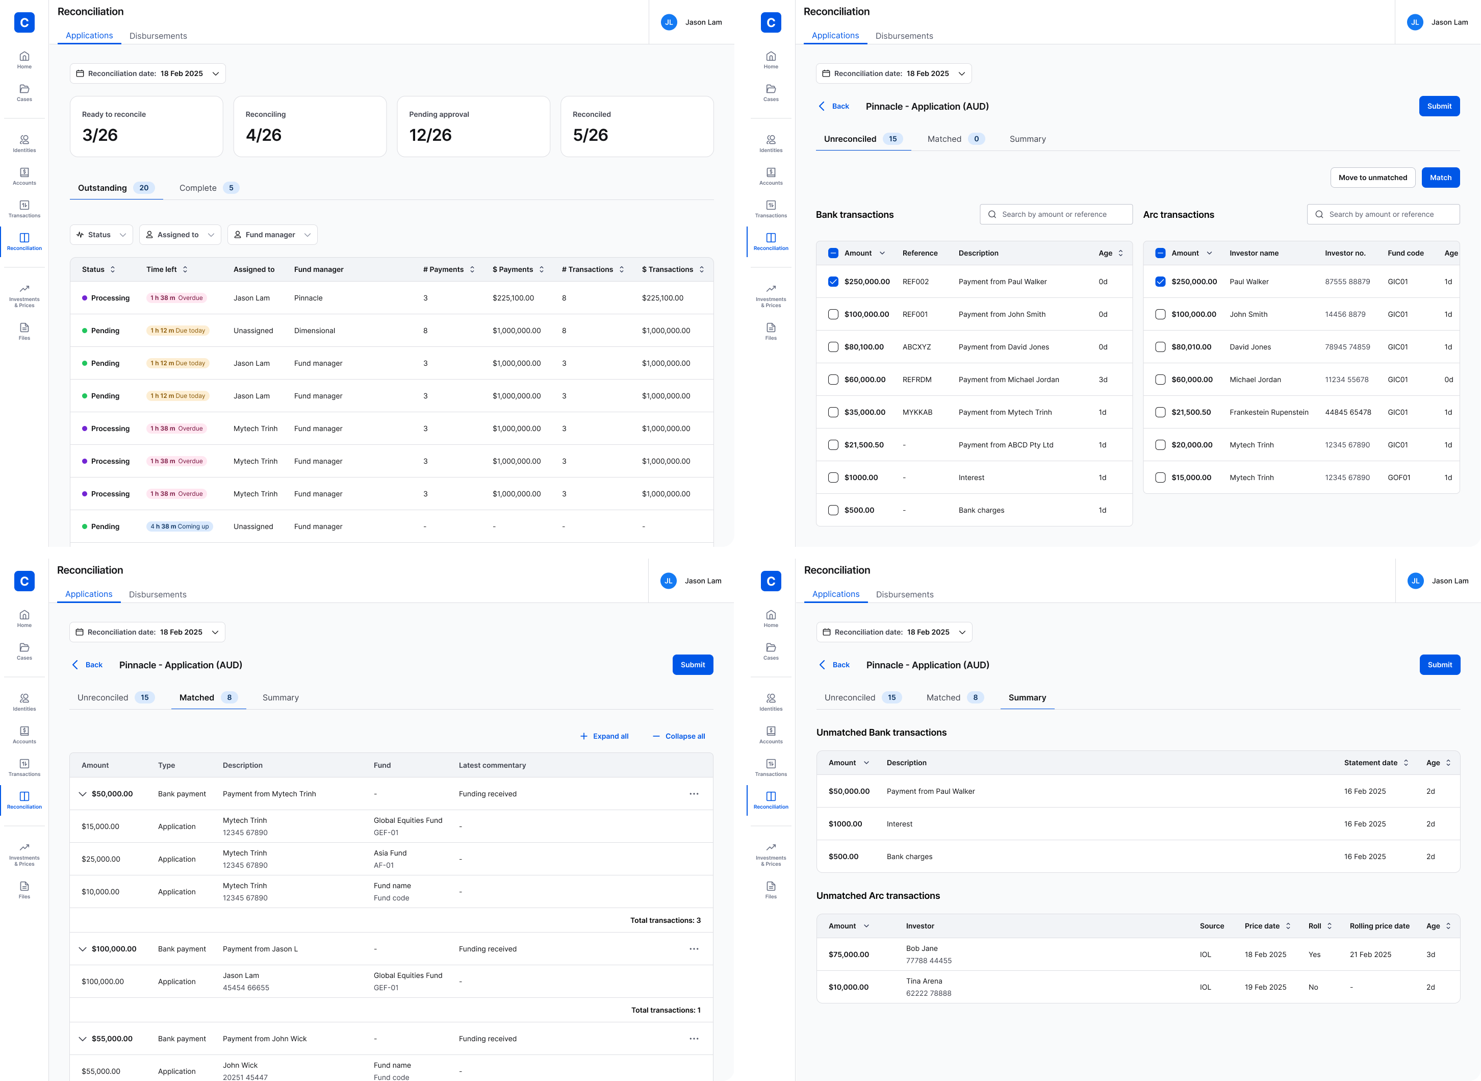
Task: Collapse the $50,000.00 Mytech Trinh payment row
Action: coord(83,794)
